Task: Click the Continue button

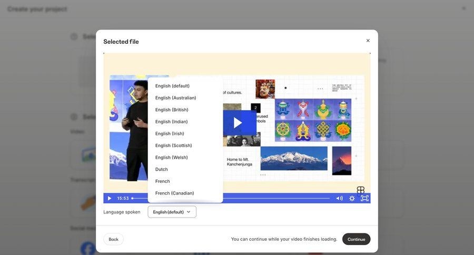Action: [356, 239]
